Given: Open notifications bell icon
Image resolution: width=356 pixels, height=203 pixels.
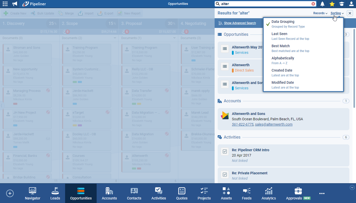Looking at the screenshot, I should pos(322,4).
